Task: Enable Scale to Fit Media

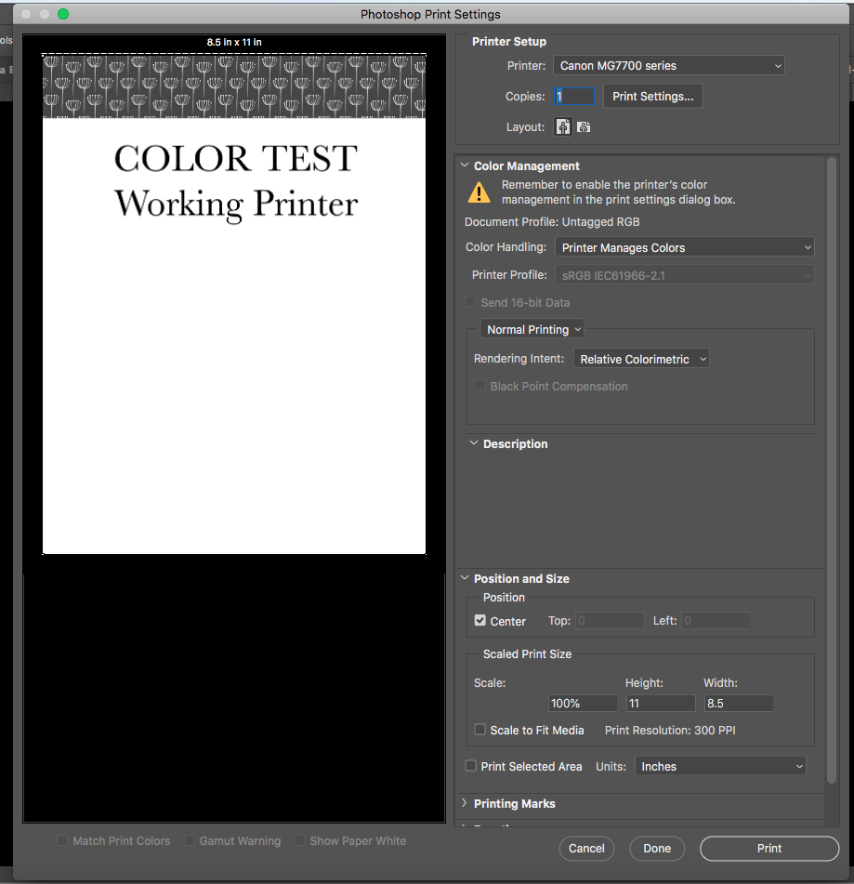Action: coord(481,731)
